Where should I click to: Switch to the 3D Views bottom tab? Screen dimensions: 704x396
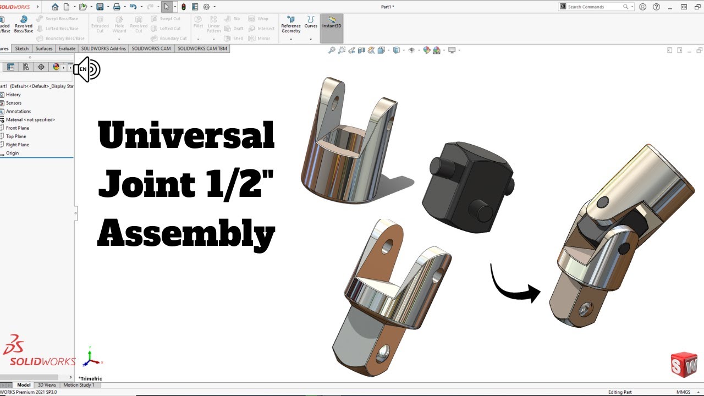pos(47,385)
